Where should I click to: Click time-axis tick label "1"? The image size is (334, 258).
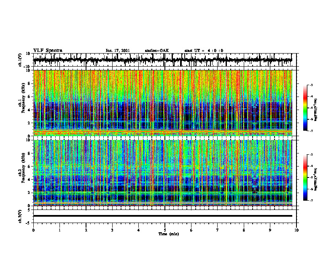pyautogui.click(x=59, y=230)
